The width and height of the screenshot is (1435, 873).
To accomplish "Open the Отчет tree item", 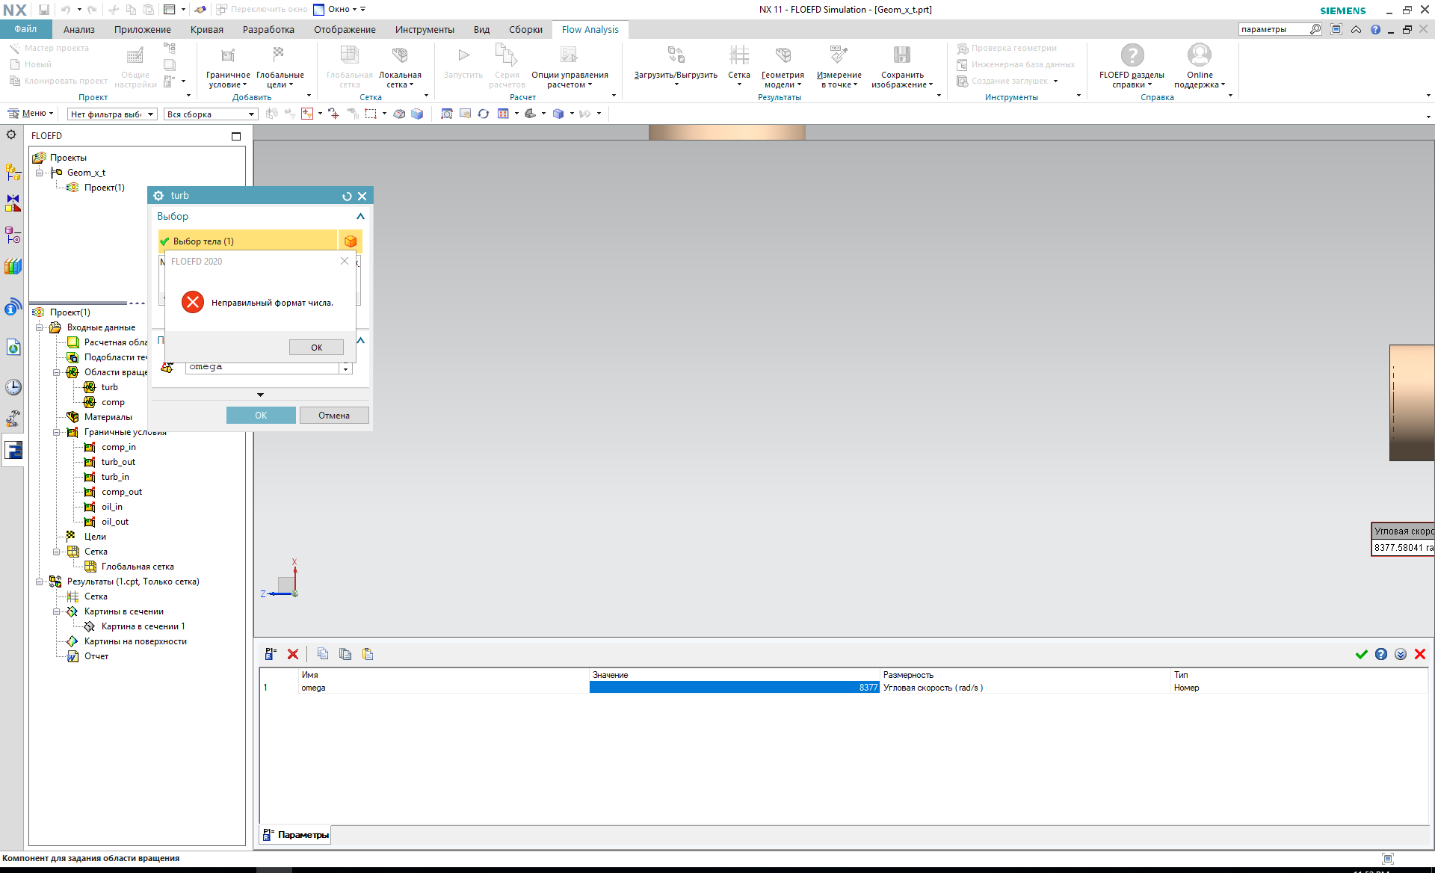I will tap(96, 656).
